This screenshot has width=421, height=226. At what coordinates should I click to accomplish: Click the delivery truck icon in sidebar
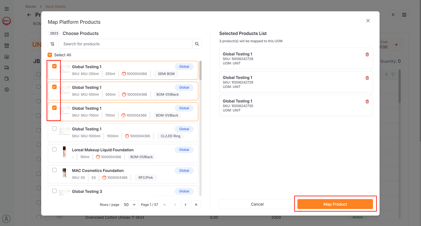click(x=6, y=67)
